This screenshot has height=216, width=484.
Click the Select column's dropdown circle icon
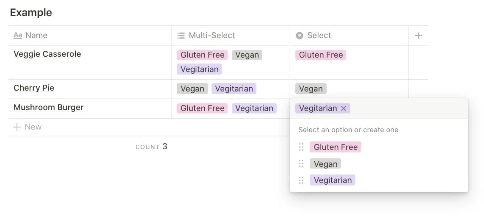click(300, 36)
